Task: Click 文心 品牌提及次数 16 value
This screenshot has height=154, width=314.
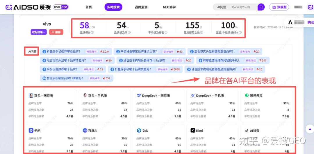Action: pos(179,145)
